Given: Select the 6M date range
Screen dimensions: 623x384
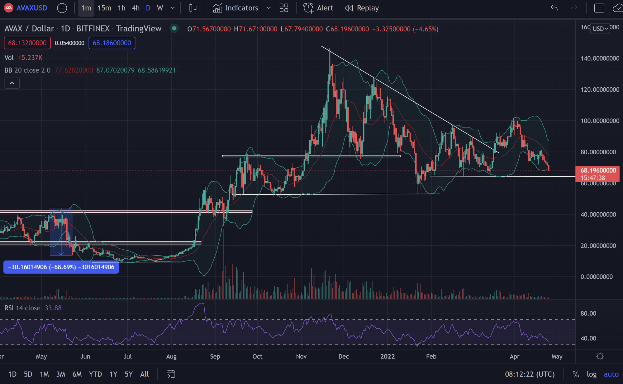Looking at the screenshot, I should click(77, 374).
